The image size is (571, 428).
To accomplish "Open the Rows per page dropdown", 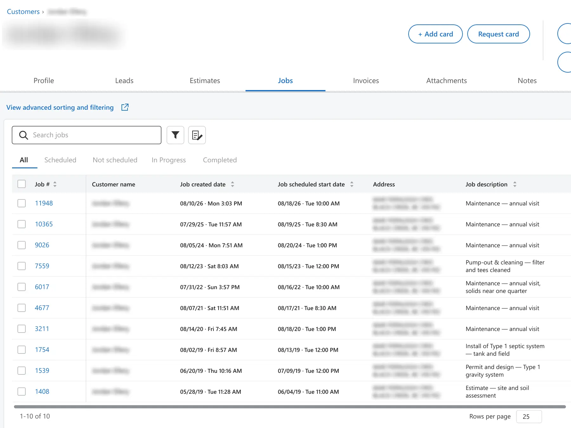I will coord(529,417).
